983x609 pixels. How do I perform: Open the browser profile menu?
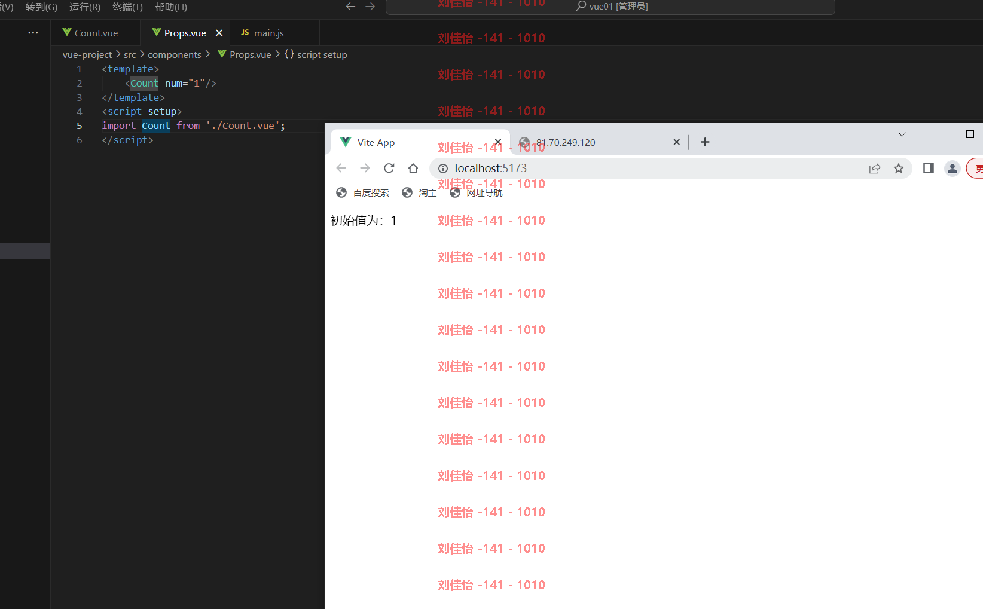[x=953, y=169]
